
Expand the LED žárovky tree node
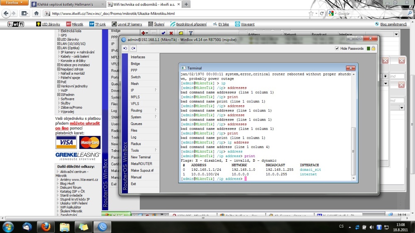click(x=59, y=39)
